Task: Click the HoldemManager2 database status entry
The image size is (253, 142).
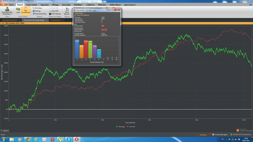Action: [x=220, y=134]
